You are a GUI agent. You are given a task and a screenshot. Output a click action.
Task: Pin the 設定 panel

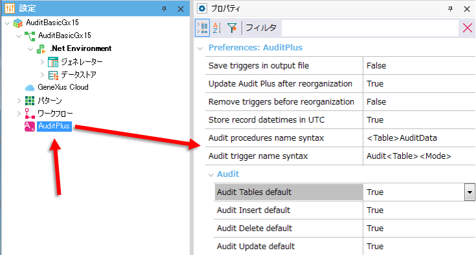point(164,9)
